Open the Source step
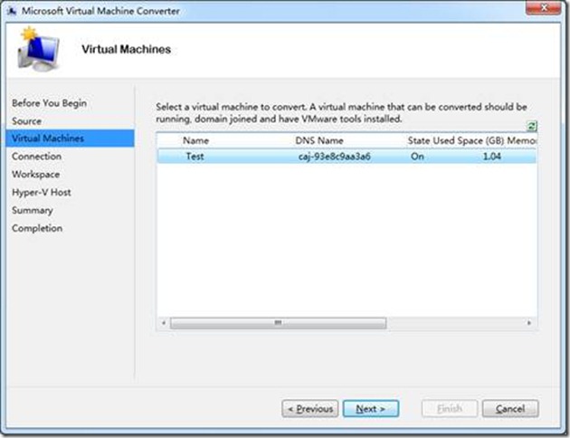The width and height of the screenshot is (570, 438). click(26, 121)
